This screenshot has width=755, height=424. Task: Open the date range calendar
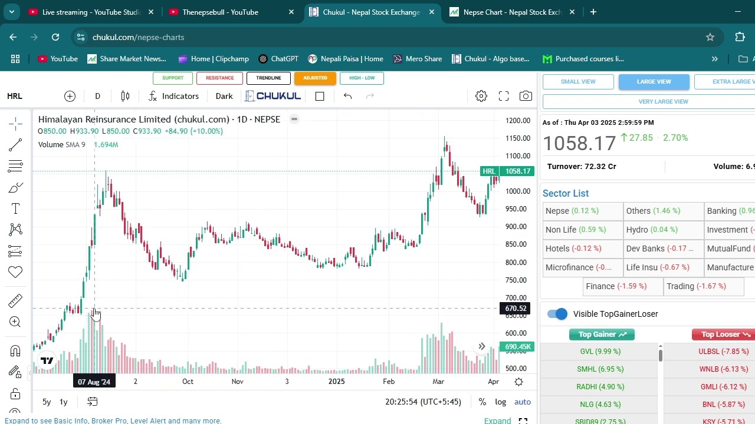(x=93, y=402)
